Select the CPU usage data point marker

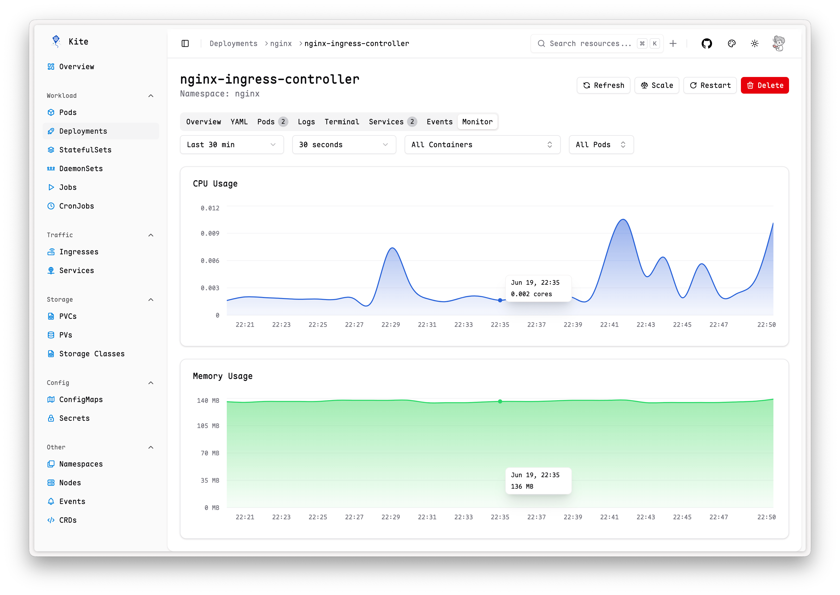coord(500,300)
